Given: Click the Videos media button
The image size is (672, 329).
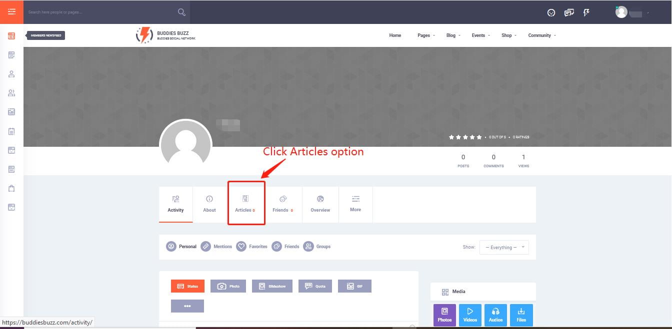Looking at the screenshot, I should tap(470, 315).
